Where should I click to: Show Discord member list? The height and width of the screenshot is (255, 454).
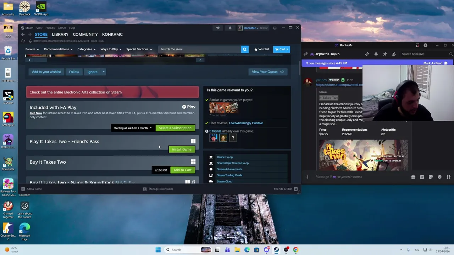(394, 54)
